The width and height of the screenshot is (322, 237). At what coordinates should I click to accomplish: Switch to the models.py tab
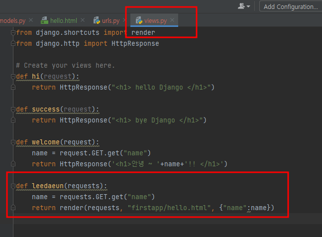point(13,20)
